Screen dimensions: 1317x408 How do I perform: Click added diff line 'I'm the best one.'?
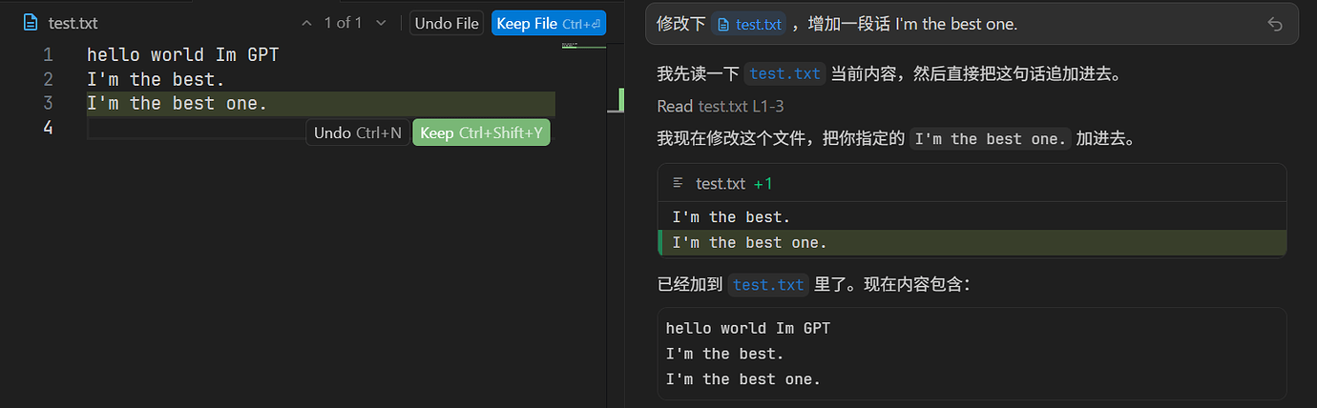[972, 242]
